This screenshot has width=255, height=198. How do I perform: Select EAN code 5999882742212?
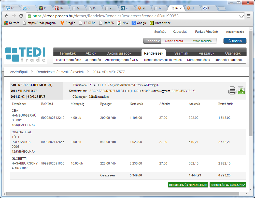pyautogui.click(x=53, y=118)
